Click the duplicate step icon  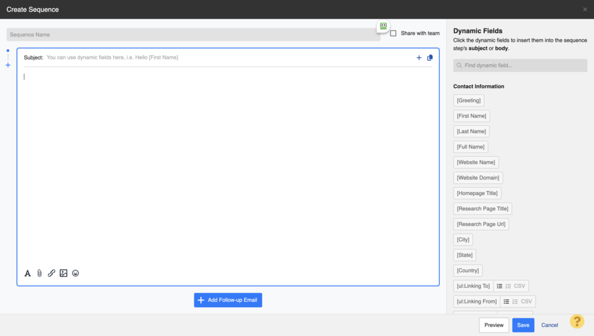point(430,57)
